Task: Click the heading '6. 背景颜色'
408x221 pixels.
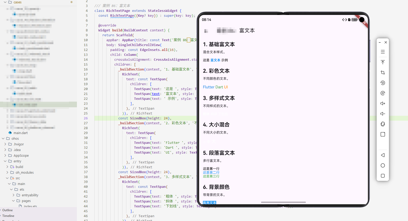Action: (x=216, y=187)
